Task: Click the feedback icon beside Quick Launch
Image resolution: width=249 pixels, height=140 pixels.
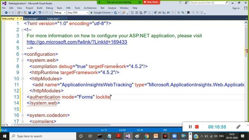Action: point(186,3)
